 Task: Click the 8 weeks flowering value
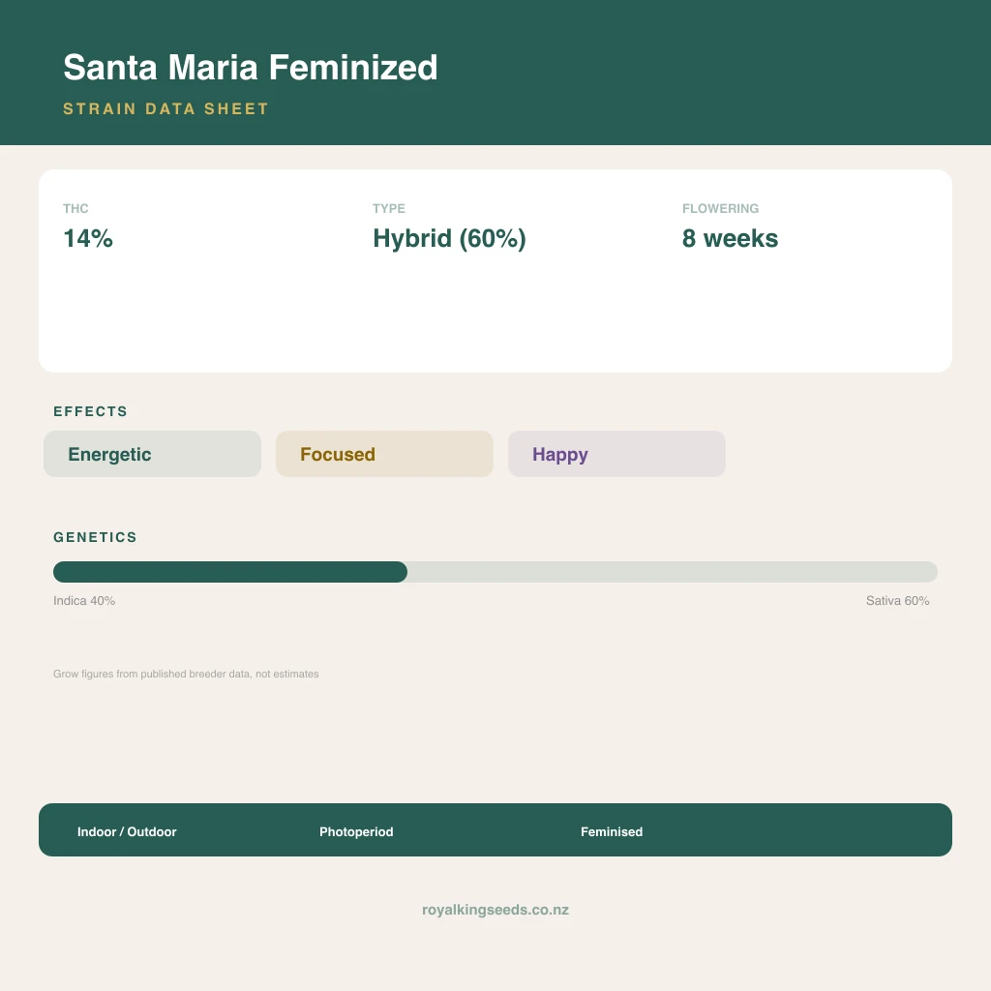point(730,238)
